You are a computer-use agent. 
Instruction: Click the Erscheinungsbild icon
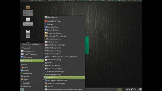tap(46, 54)
